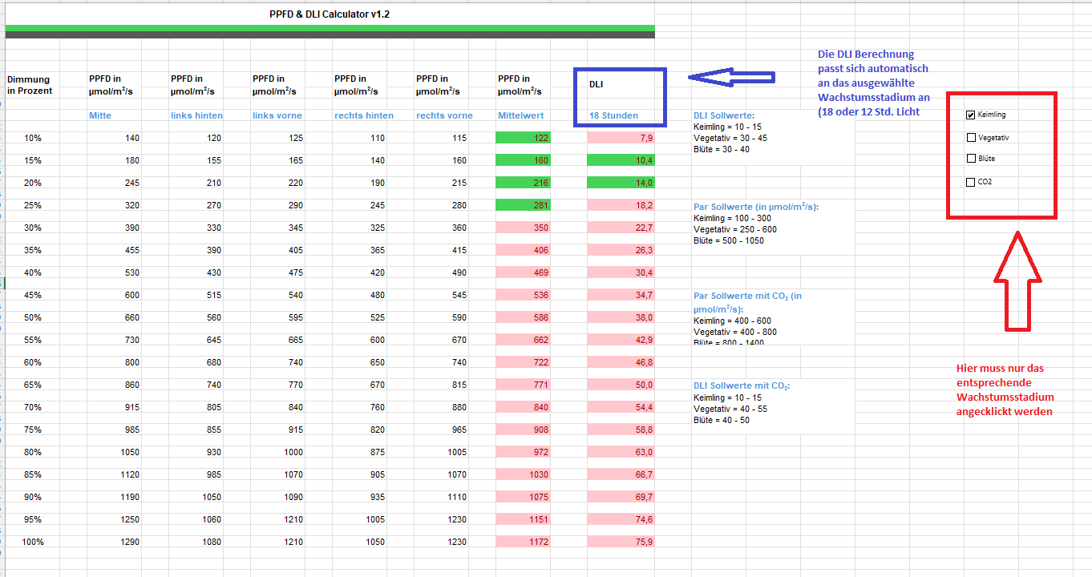Select the Mittelwert column header
Image resolution: width=1092 pixels, height=577 pixels.
point(520,115)
